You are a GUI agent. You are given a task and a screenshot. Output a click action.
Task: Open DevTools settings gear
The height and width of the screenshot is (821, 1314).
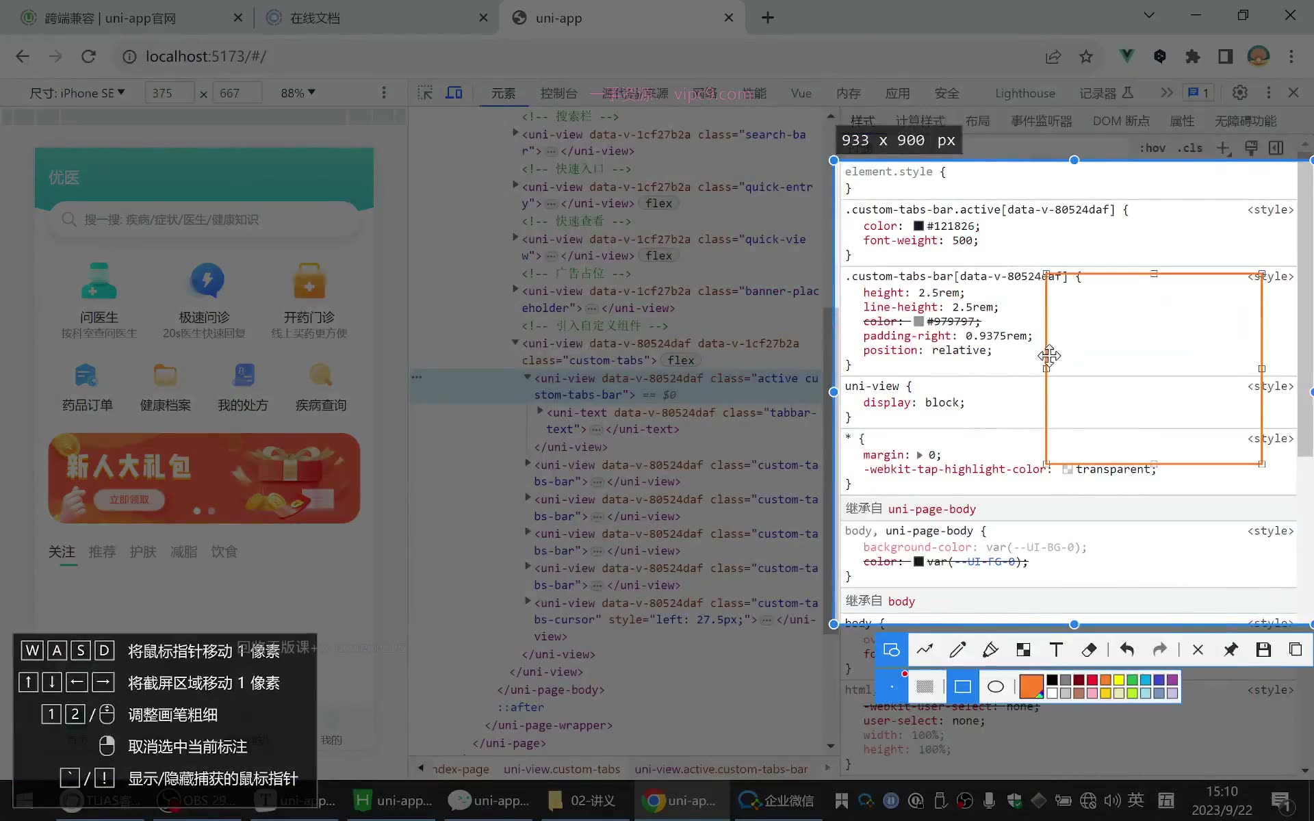pos(1239,92)
